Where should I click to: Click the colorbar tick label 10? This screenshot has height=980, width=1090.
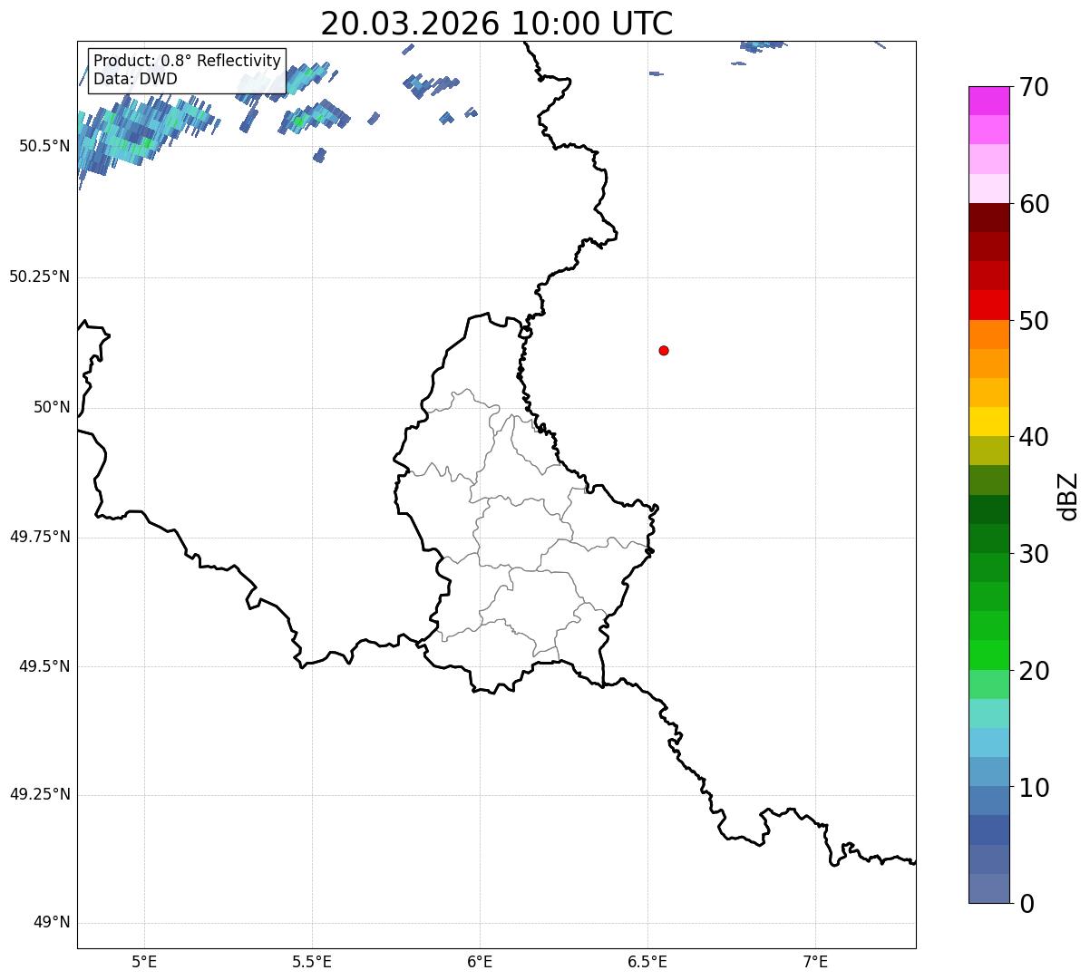[x=1034, y=788]
